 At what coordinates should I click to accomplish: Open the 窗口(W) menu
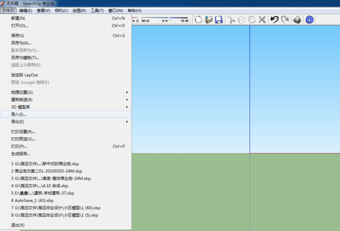[x=116, y=11]
